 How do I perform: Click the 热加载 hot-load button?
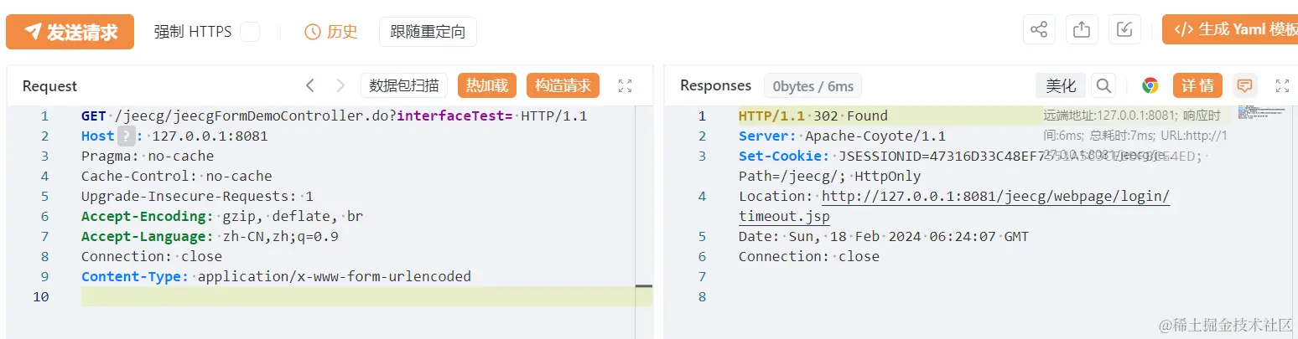point(487,85)
